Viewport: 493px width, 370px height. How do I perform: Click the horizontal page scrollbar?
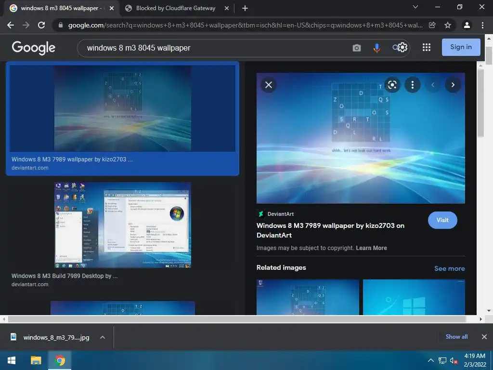pos(236,319)
